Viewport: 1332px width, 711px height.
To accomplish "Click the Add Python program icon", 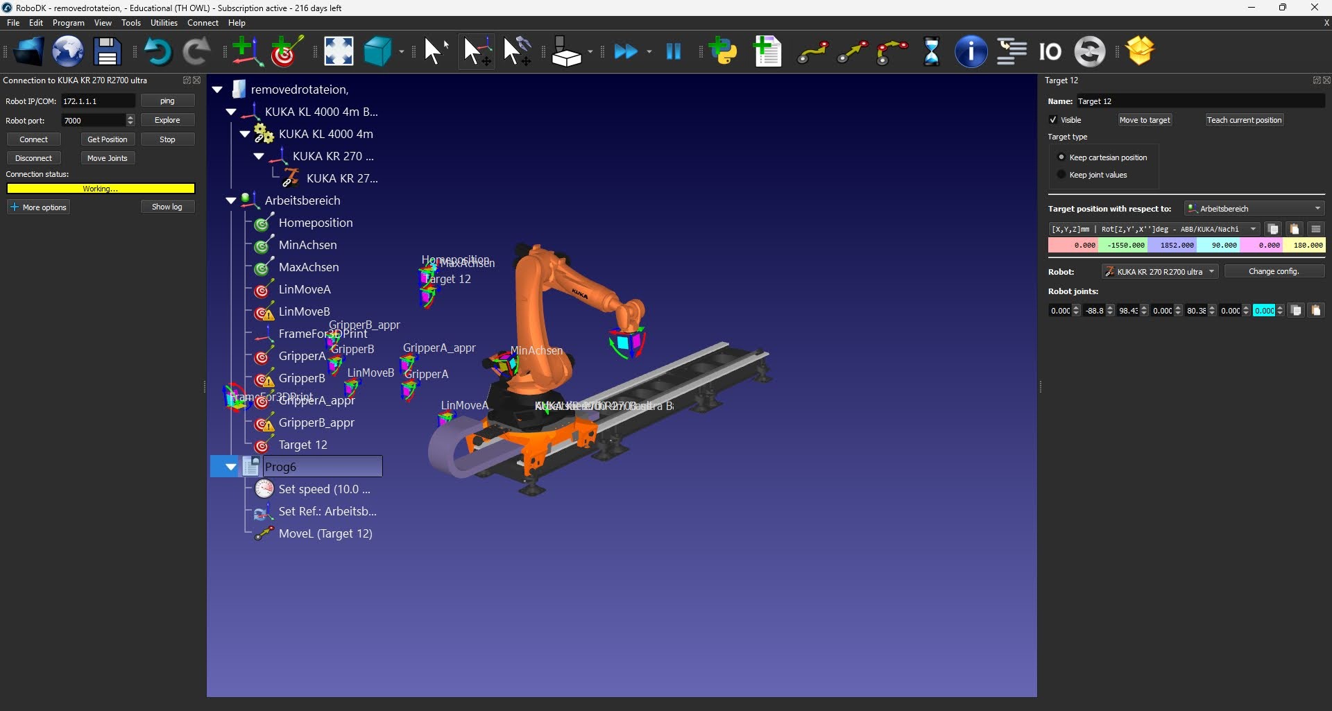I will click(x=723, y=52).
